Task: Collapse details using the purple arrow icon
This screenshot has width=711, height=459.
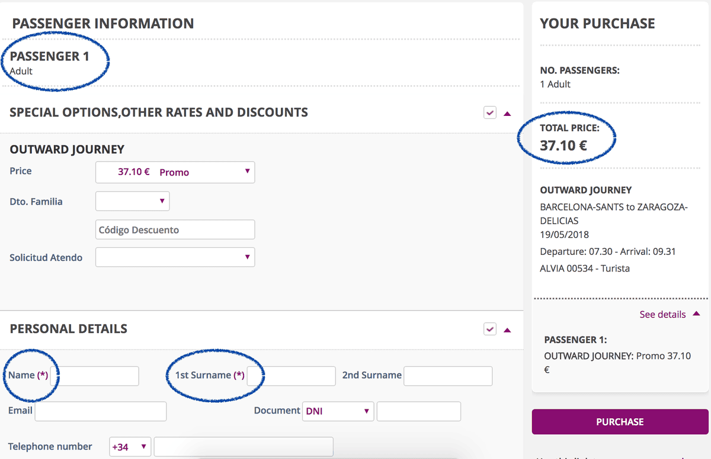Action: click(696, 314)
